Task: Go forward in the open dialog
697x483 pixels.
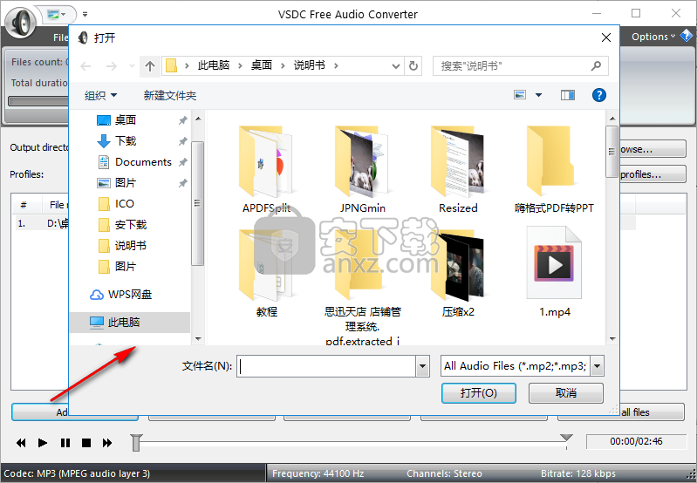Action: tap(111, 66)
